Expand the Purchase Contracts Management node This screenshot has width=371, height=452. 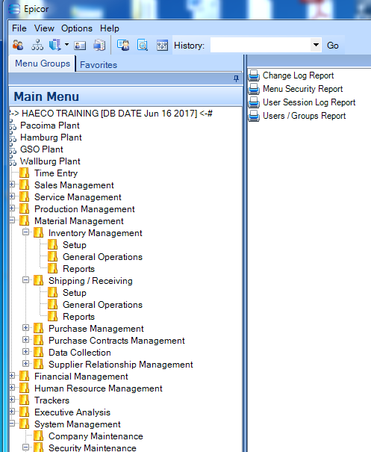(x=26, y=340)
